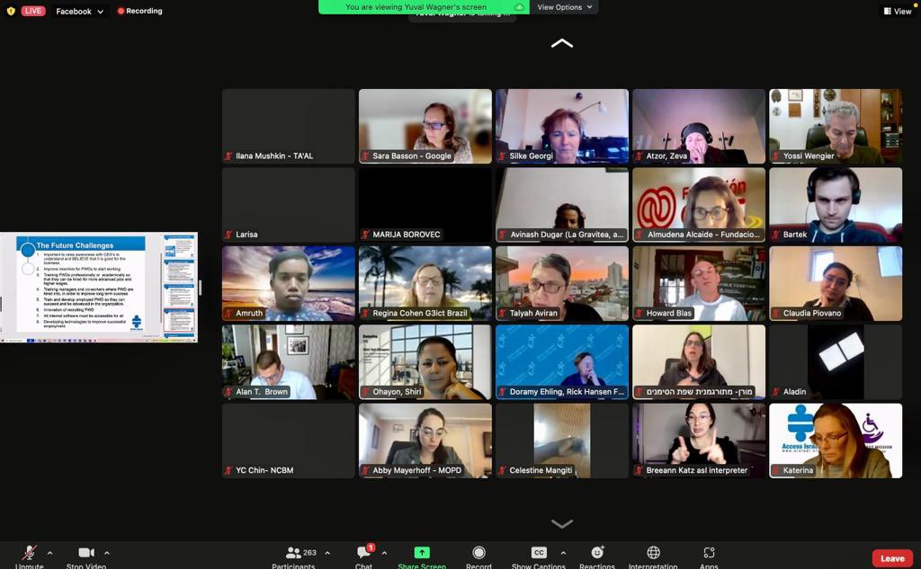
Task: Go to next gallery page with down chevron
Action: point(561,523)
